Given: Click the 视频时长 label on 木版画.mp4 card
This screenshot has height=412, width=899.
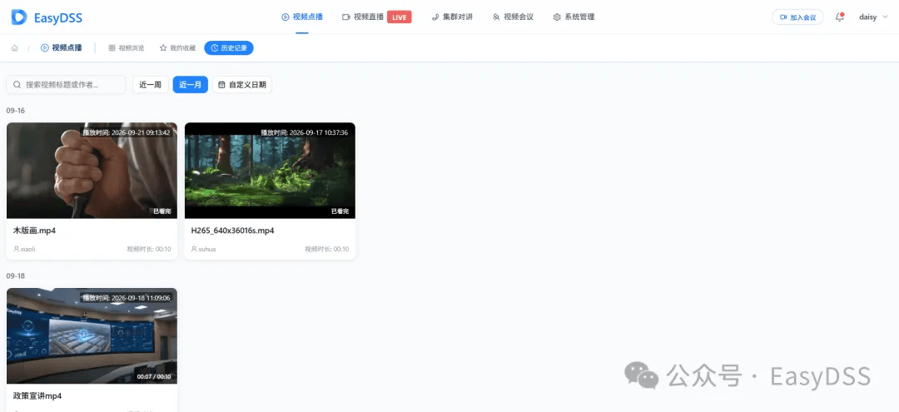Looking at the screenshot, I should pos(149,249).
